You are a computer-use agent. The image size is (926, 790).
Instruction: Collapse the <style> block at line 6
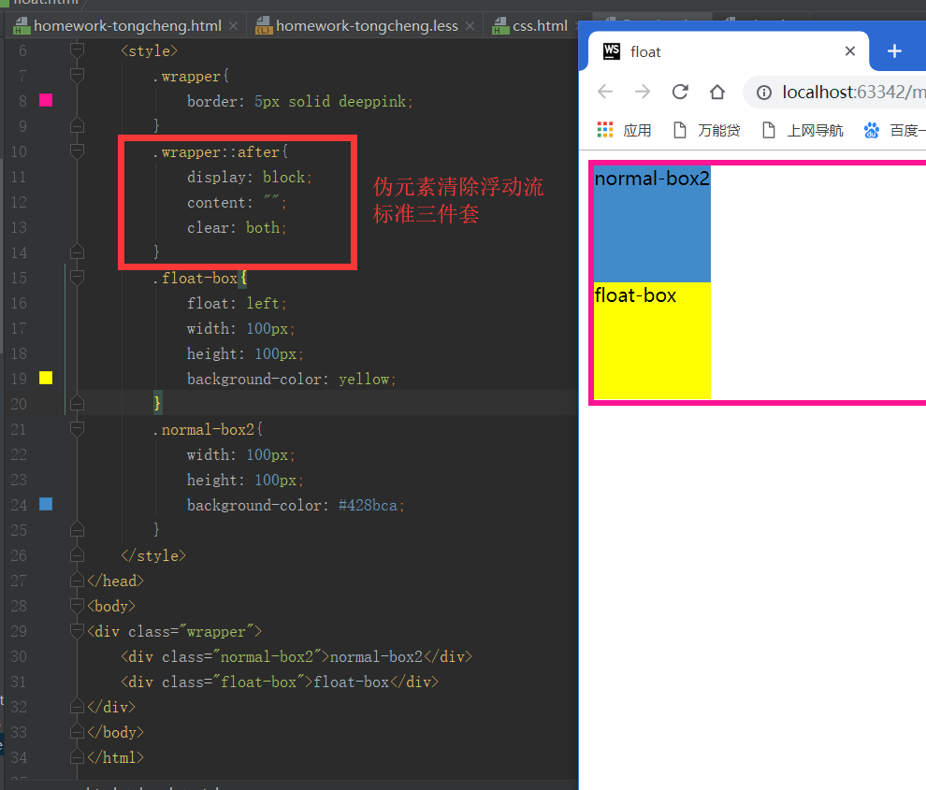77,50
